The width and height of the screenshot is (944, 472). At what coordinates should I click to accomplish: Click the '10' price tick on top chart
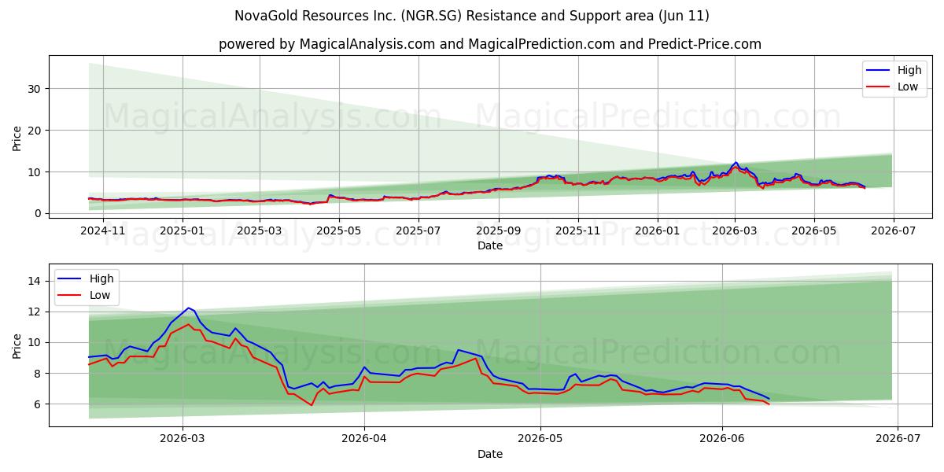[35, 171]
